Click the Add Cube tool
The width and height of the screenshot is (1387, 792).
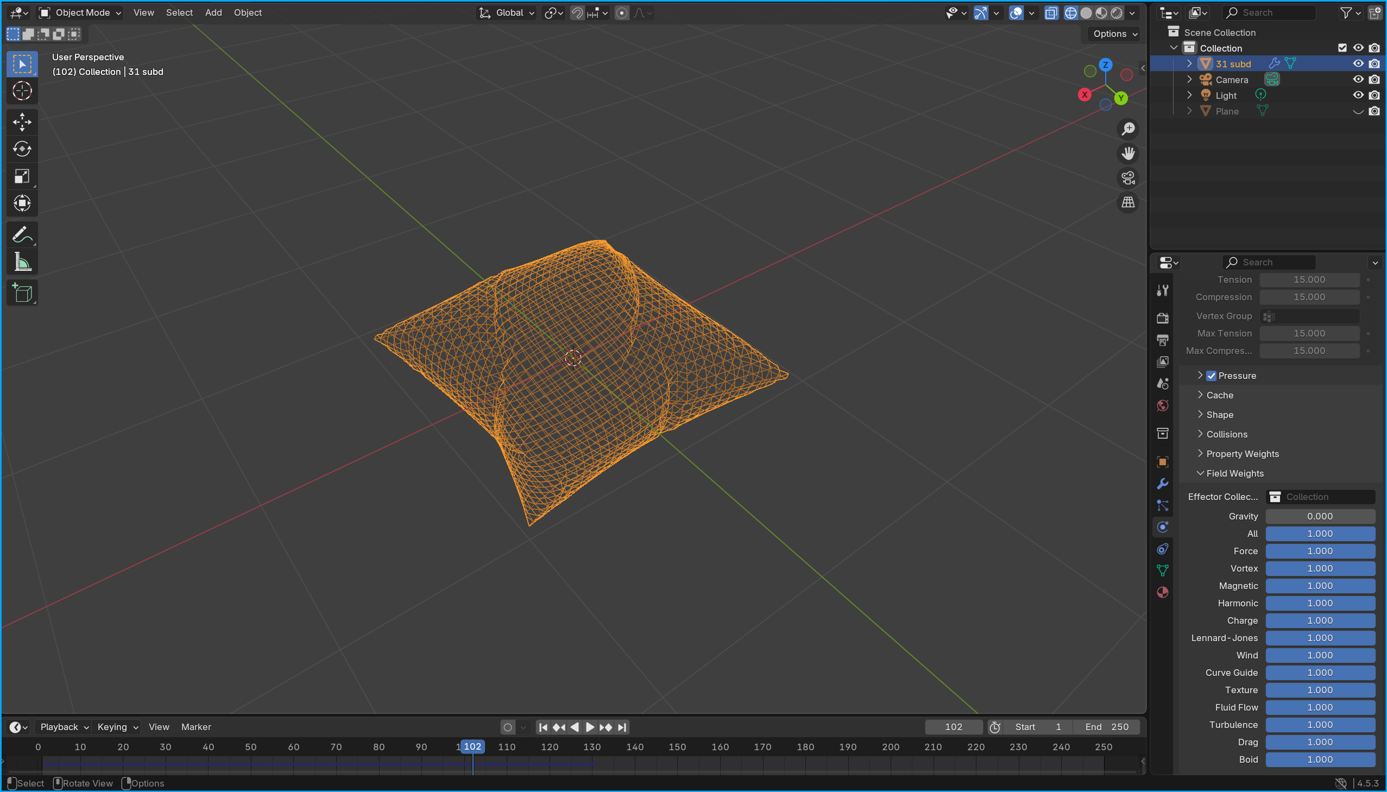(22, 293)
